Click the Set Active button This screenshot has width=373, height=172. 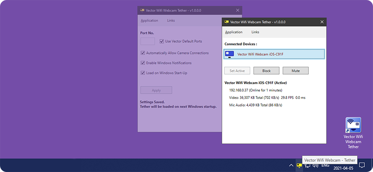[x=237, y=71]
